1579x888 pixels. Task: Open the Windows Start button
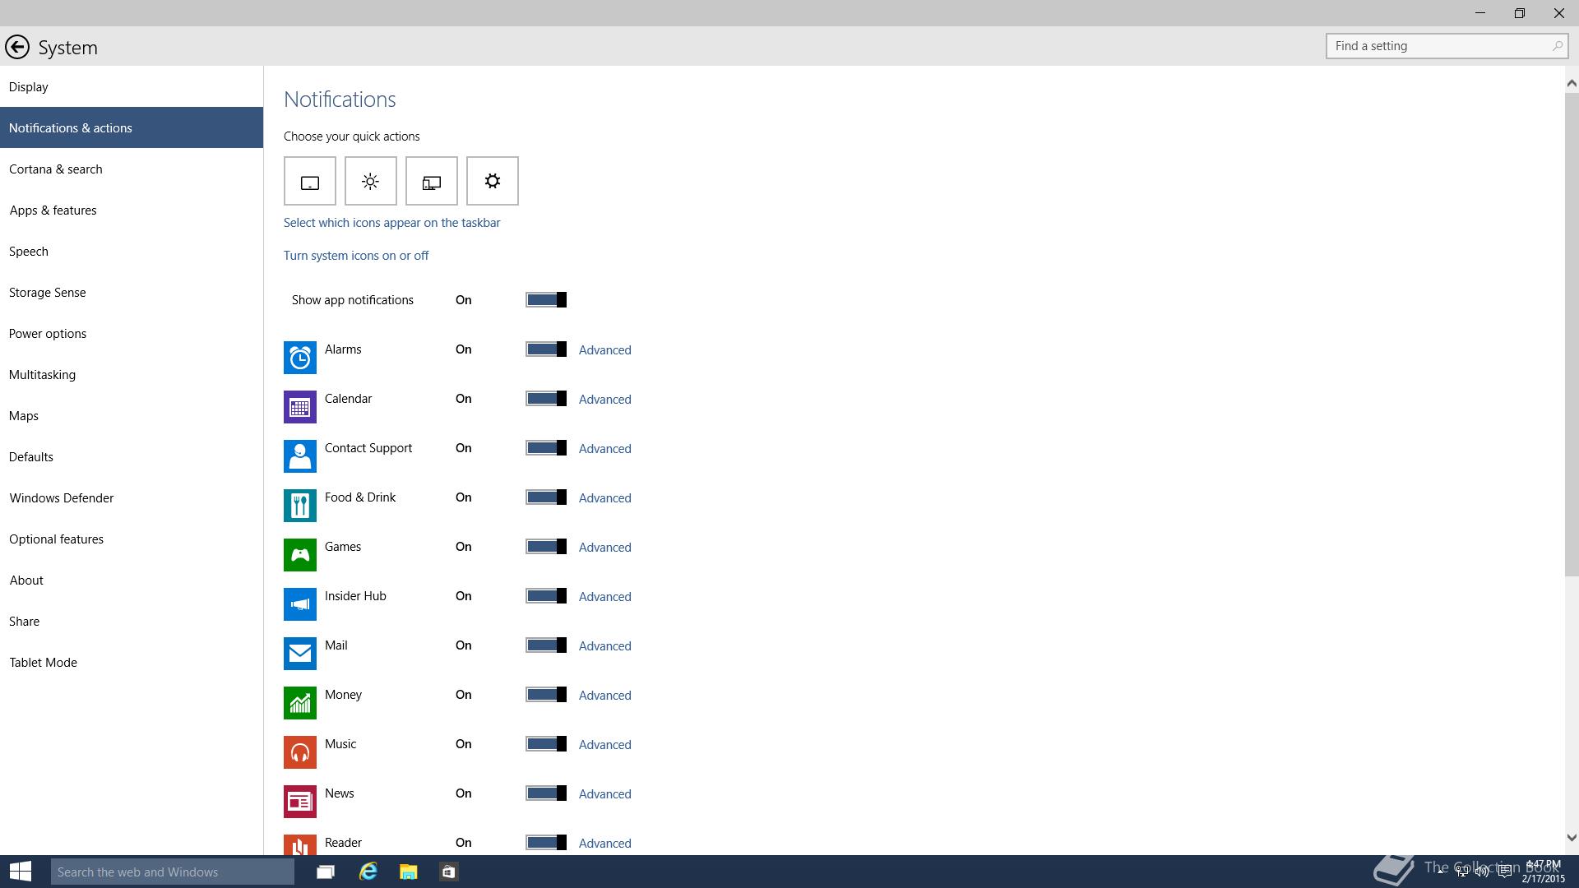(x=21, y=872)
